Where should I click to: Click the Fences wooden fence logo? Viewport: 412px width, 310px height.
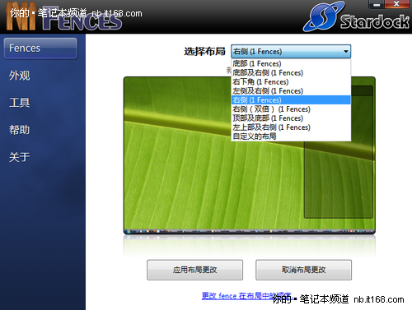click(x=21, y=16)
